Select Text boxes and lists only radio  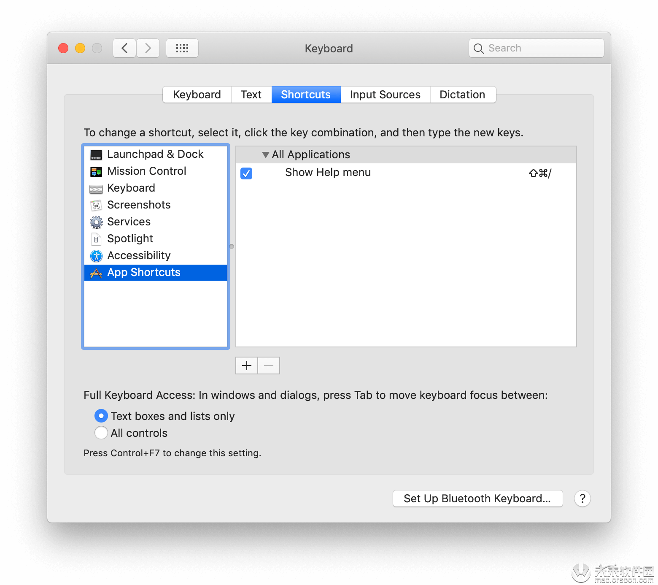coord(101,416)
